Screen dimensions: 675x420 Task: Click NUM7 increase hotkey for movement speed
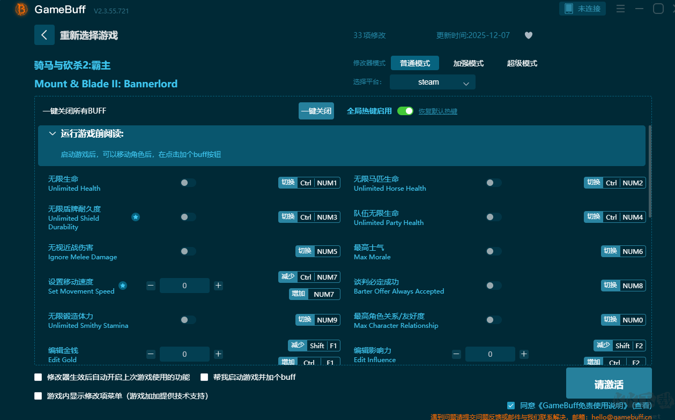pyautogui.click(x=315, y=294)
